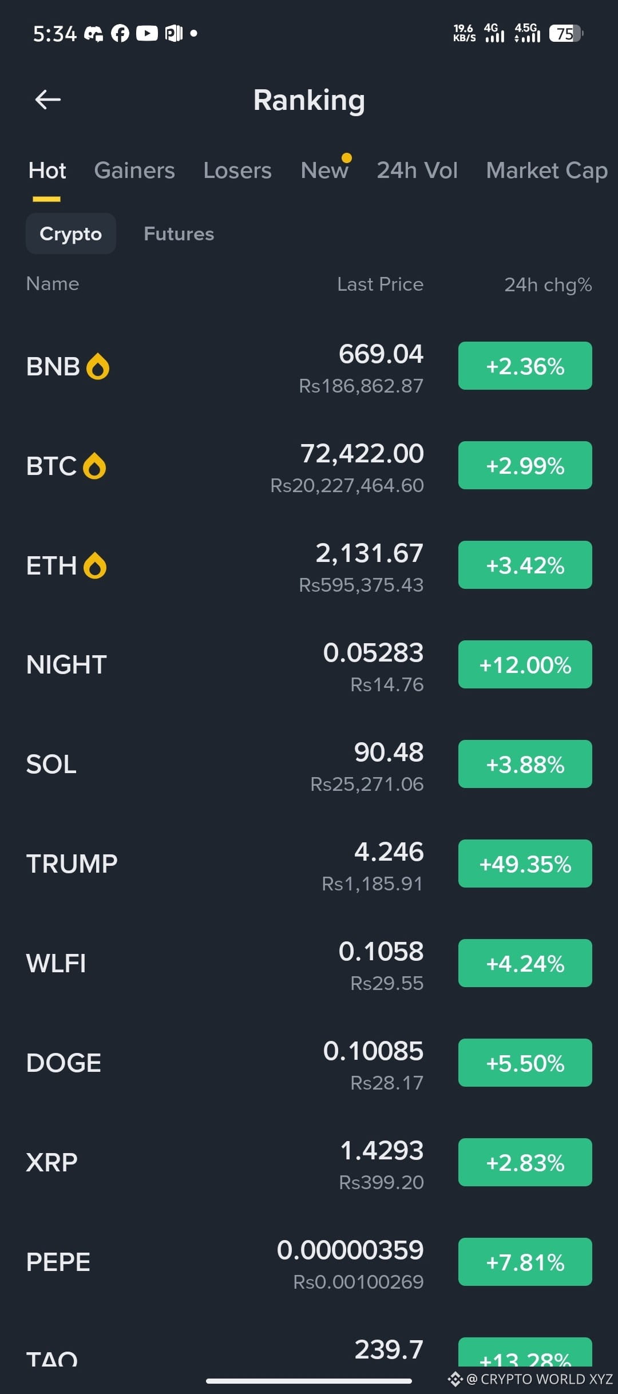Image resolution: width=618 pixels, height=1394 pixels.
Task: Tap the battery indicator in status bar
Action: tap(566, 33)
